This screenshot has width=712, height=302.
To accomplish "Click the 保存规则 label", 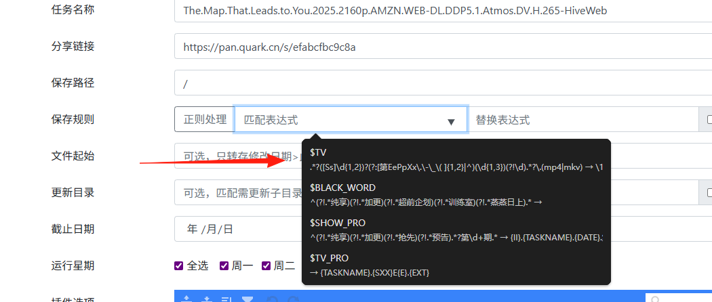I will click(73, 119).
